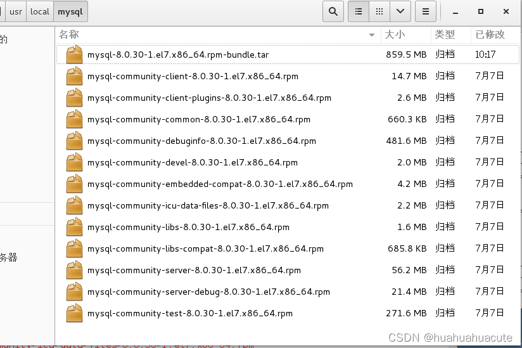Screen dimensions: 522x348
Task: Switch to icon grid view
Action: pos(379,11)
